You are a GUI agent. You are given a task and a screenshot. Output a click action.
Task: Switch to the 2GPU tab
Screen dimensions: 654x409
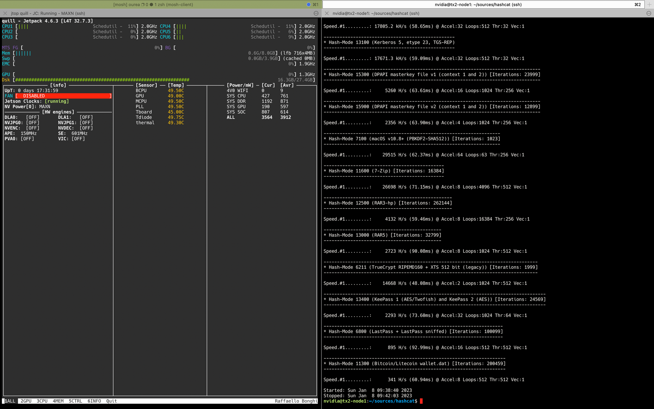pos(26,401)
